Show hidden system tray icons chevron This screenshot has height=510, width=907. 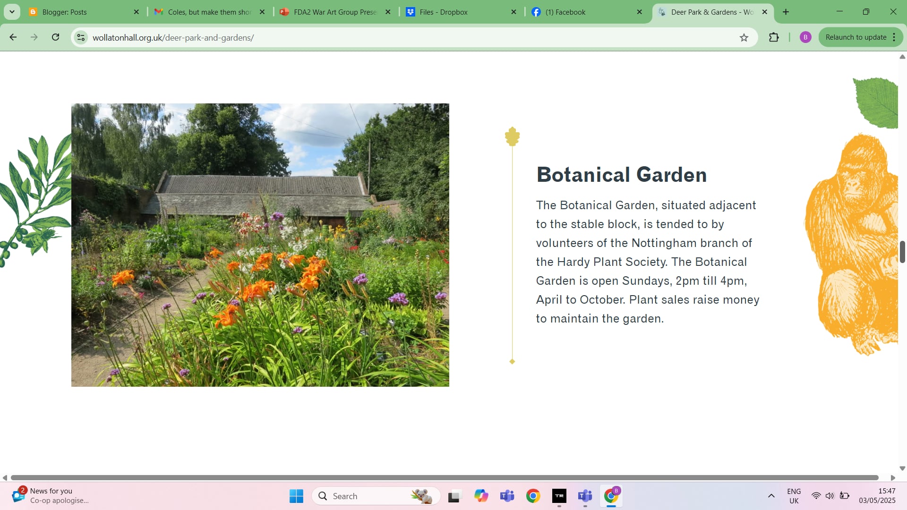(771, 496)
